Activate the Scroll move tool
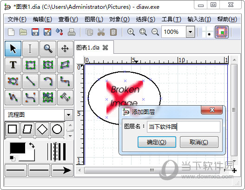This screenshot has width=245, height=190. (x=65, y=49)
